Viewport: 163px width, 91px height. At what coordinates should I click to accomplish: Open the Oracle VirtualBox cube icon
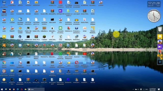[20, 37]
